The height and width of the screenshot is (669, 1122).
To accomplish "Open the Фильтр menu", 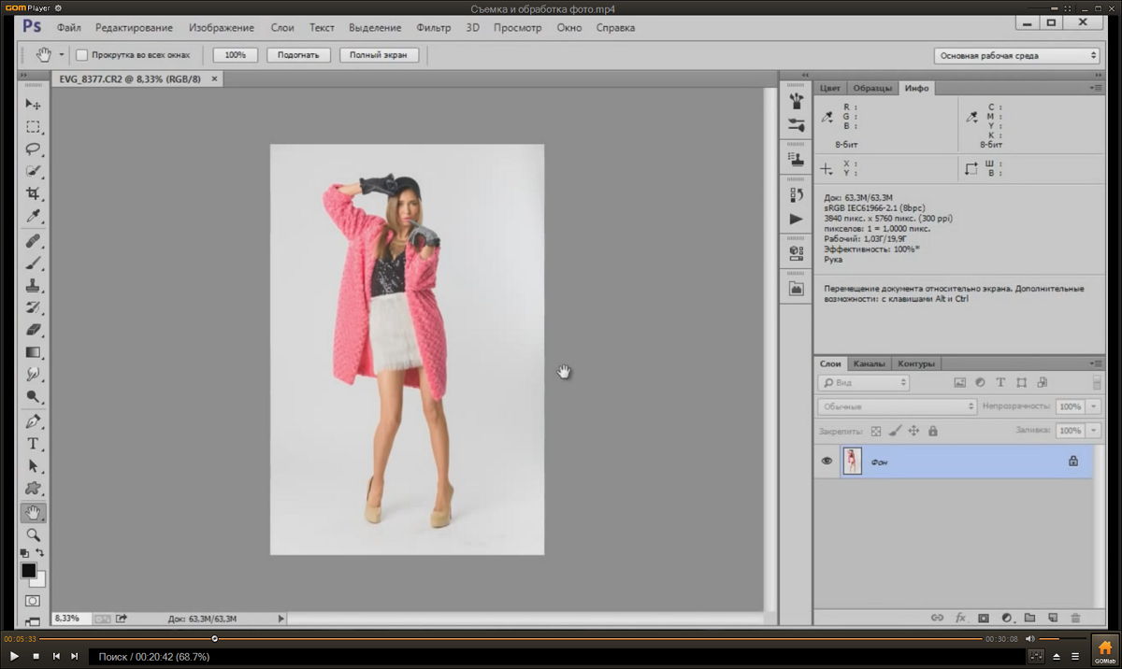I will point(433,28).
